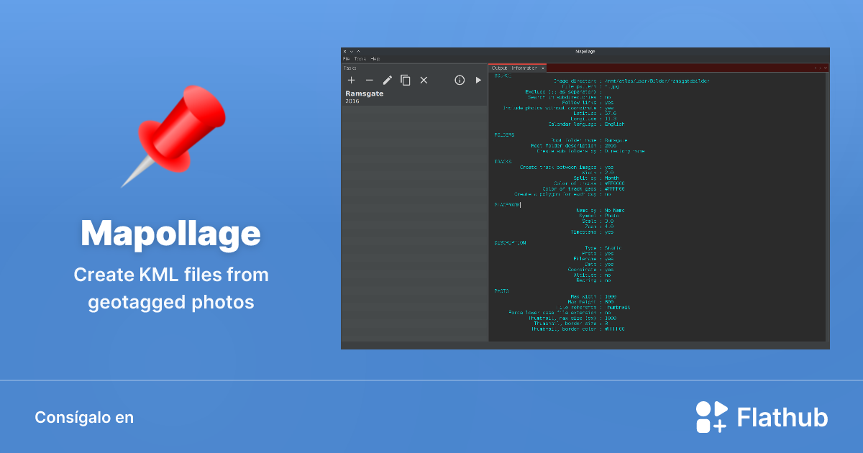Click the Mapollage heading text
This screenshot has height=453, width=863.
(x=170, y=234)
